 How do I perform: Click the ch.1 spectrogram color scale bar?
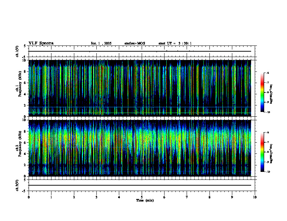(262, 92)
